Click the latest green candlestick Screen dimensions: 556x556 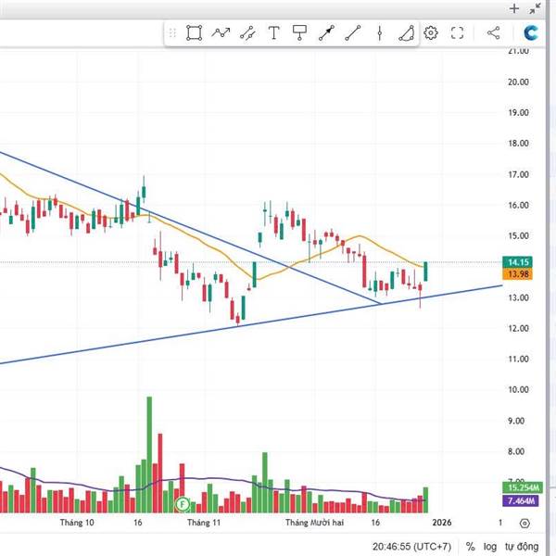[x=425, y=272]
